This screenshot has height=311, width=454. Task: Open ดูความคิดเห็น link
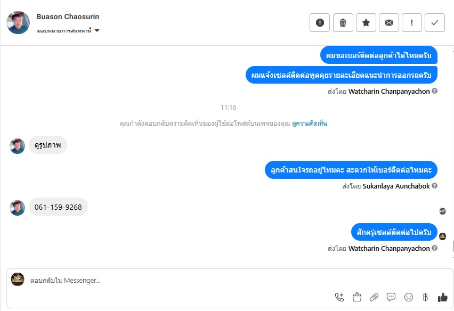310,124
